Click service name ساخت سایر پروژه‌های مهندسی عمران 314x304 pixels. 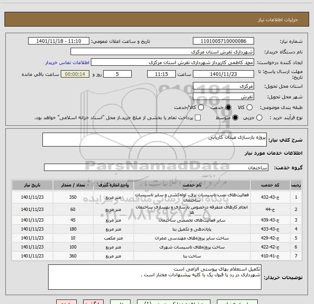coord(192,238)
